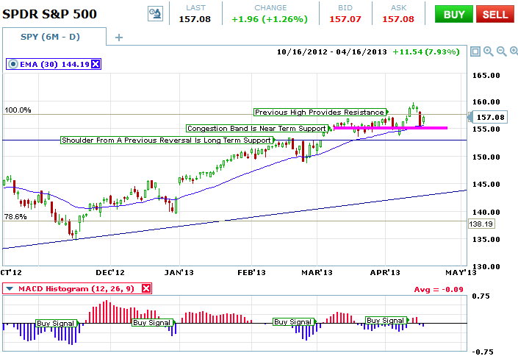Maximize chart with the frame icon
This screenshot has height=356, width=518.
[475, 51]
